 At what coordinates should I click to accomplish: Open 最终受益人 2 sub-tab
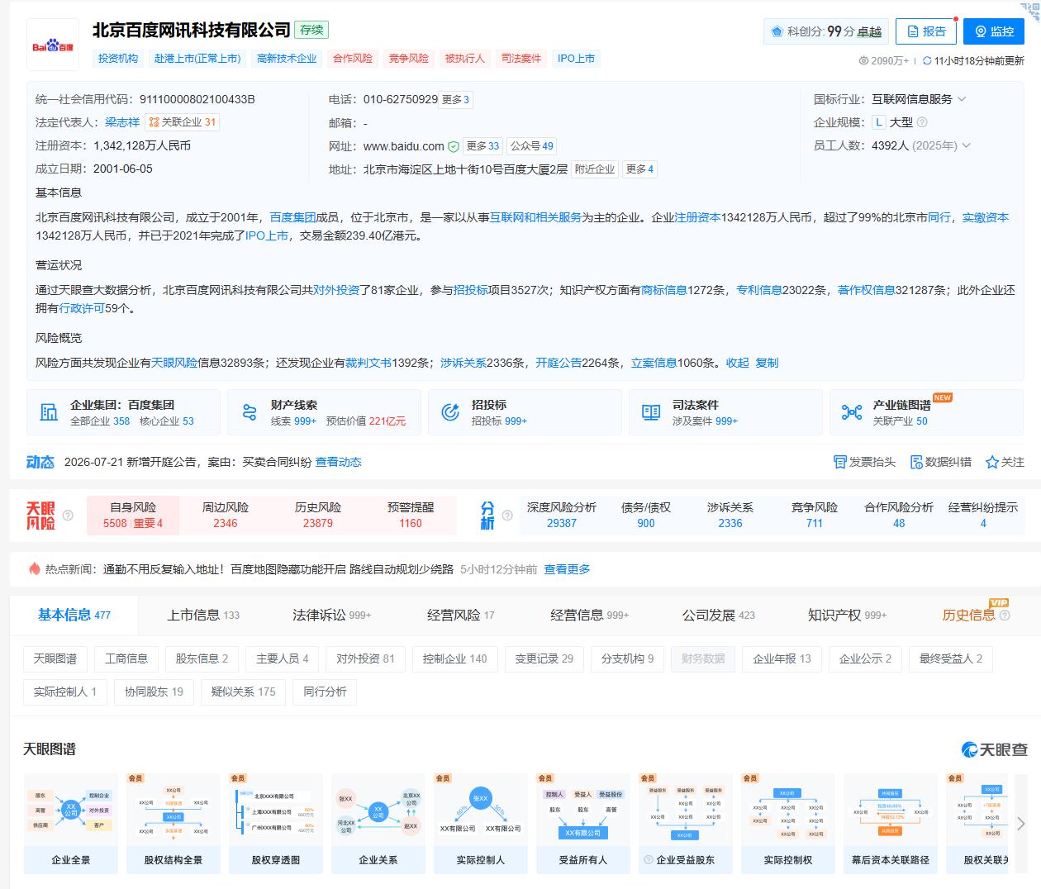pyautogui.click(x=951, y=658)
